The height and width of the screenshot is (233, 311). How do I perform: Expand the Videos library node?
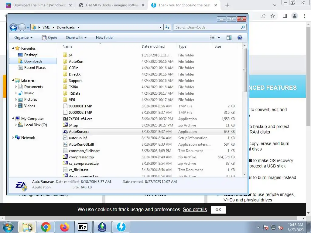pos(16,106)
